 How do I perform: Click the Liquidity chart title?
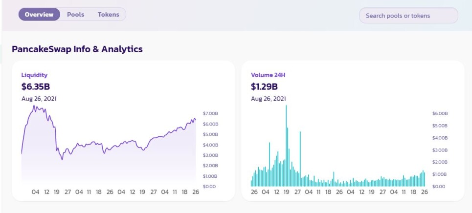(34, 75)
